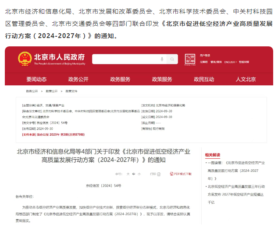Go to 人文北京 section
Viewport: 278px width, 227px height.
tap(246, 79)
